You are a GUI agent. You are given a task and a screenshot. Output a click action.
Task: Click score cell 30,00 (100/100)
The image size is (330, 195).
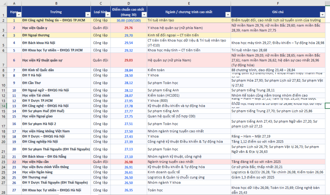click(x=129, y=20)
